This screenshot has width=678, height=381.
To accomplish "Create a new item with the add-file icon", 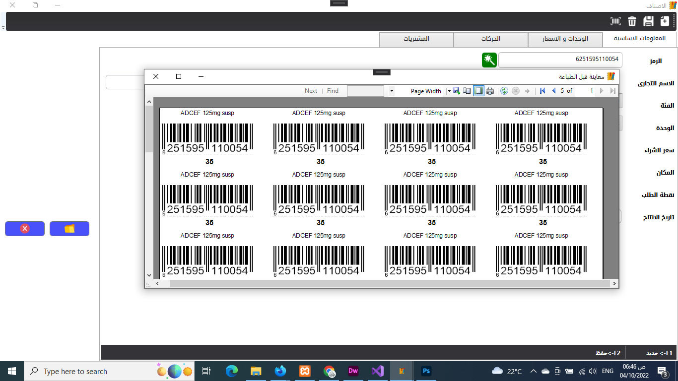I will coord(665,21).
